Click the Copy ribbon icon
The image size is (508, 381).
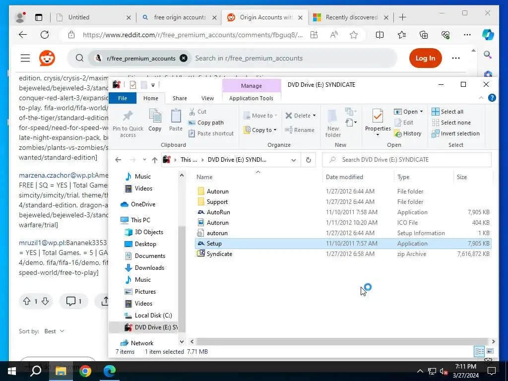[x=155, y=116]
